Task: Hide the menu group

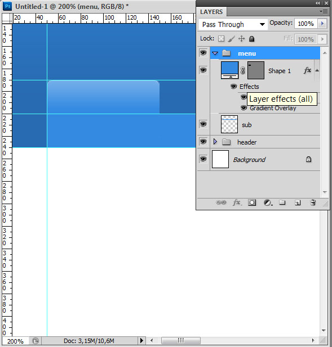Action: tap(203, 53)
